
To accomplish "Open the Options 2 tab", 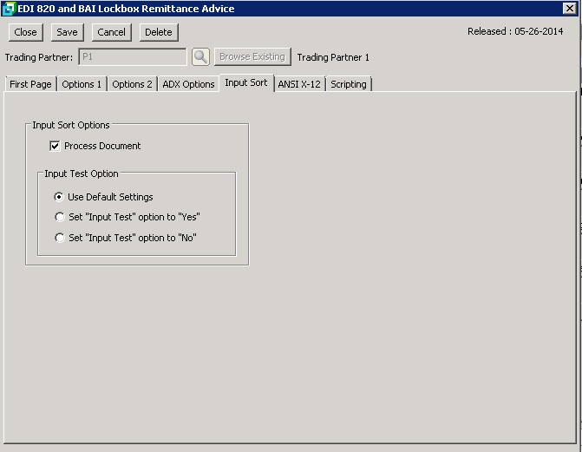I will coord(132,84).
